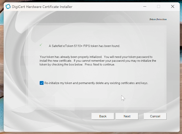
Task: Close the DigiCert installer window
Action: (172, 6)
